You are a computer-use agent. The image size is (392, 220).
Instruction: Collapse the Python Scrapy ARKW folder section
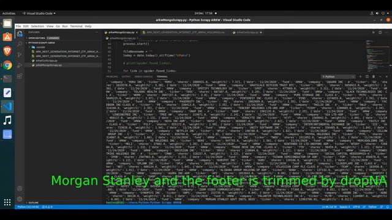coord(41,43)
